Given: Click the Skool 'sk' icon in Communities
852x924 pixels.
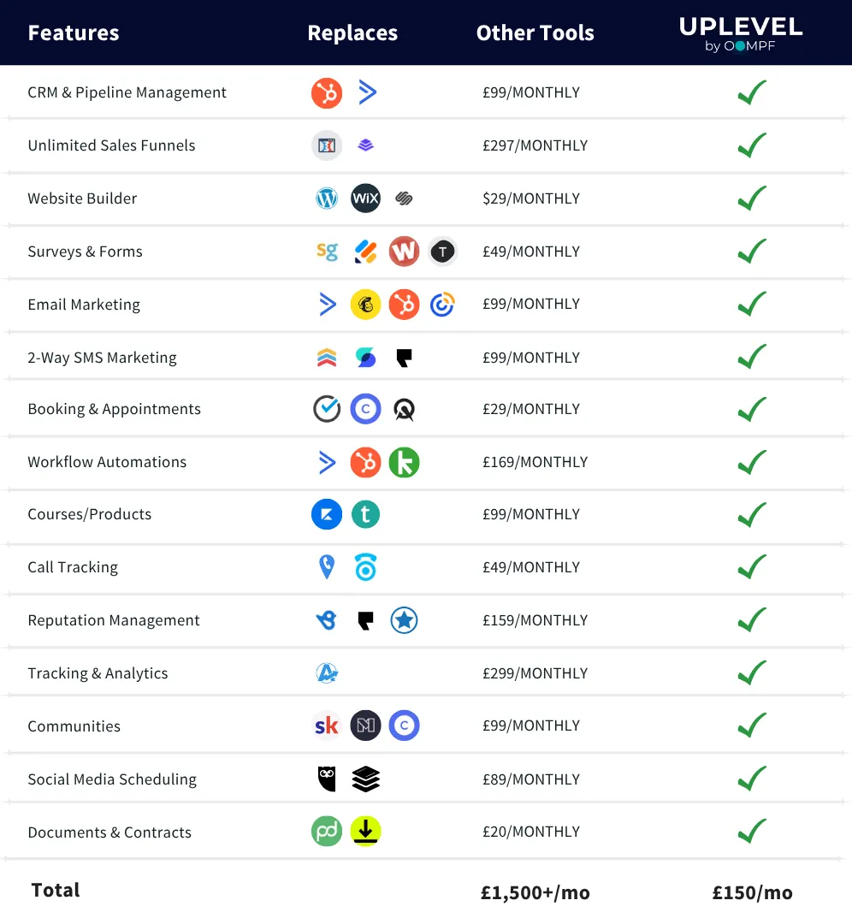Looking at the screenshot, I should (327, 726).
